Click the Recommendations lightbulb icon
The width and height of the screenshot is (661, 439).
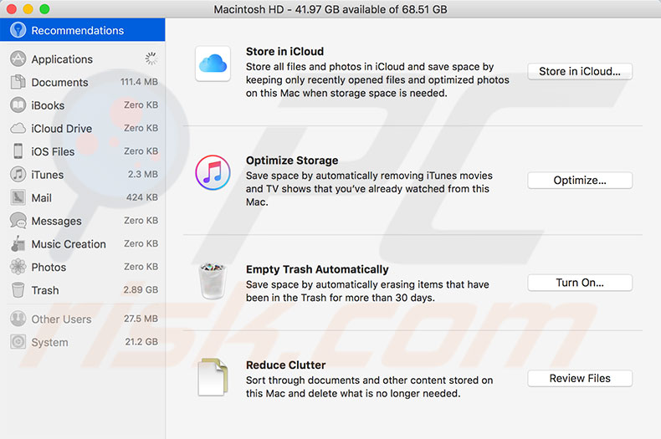(18, 30)
